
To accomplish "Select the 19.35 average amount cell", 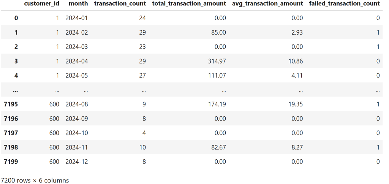I will [295, 104].
